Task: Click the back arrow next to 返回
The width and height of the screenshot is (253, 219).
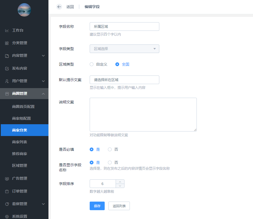Action: tap(59, 7)
